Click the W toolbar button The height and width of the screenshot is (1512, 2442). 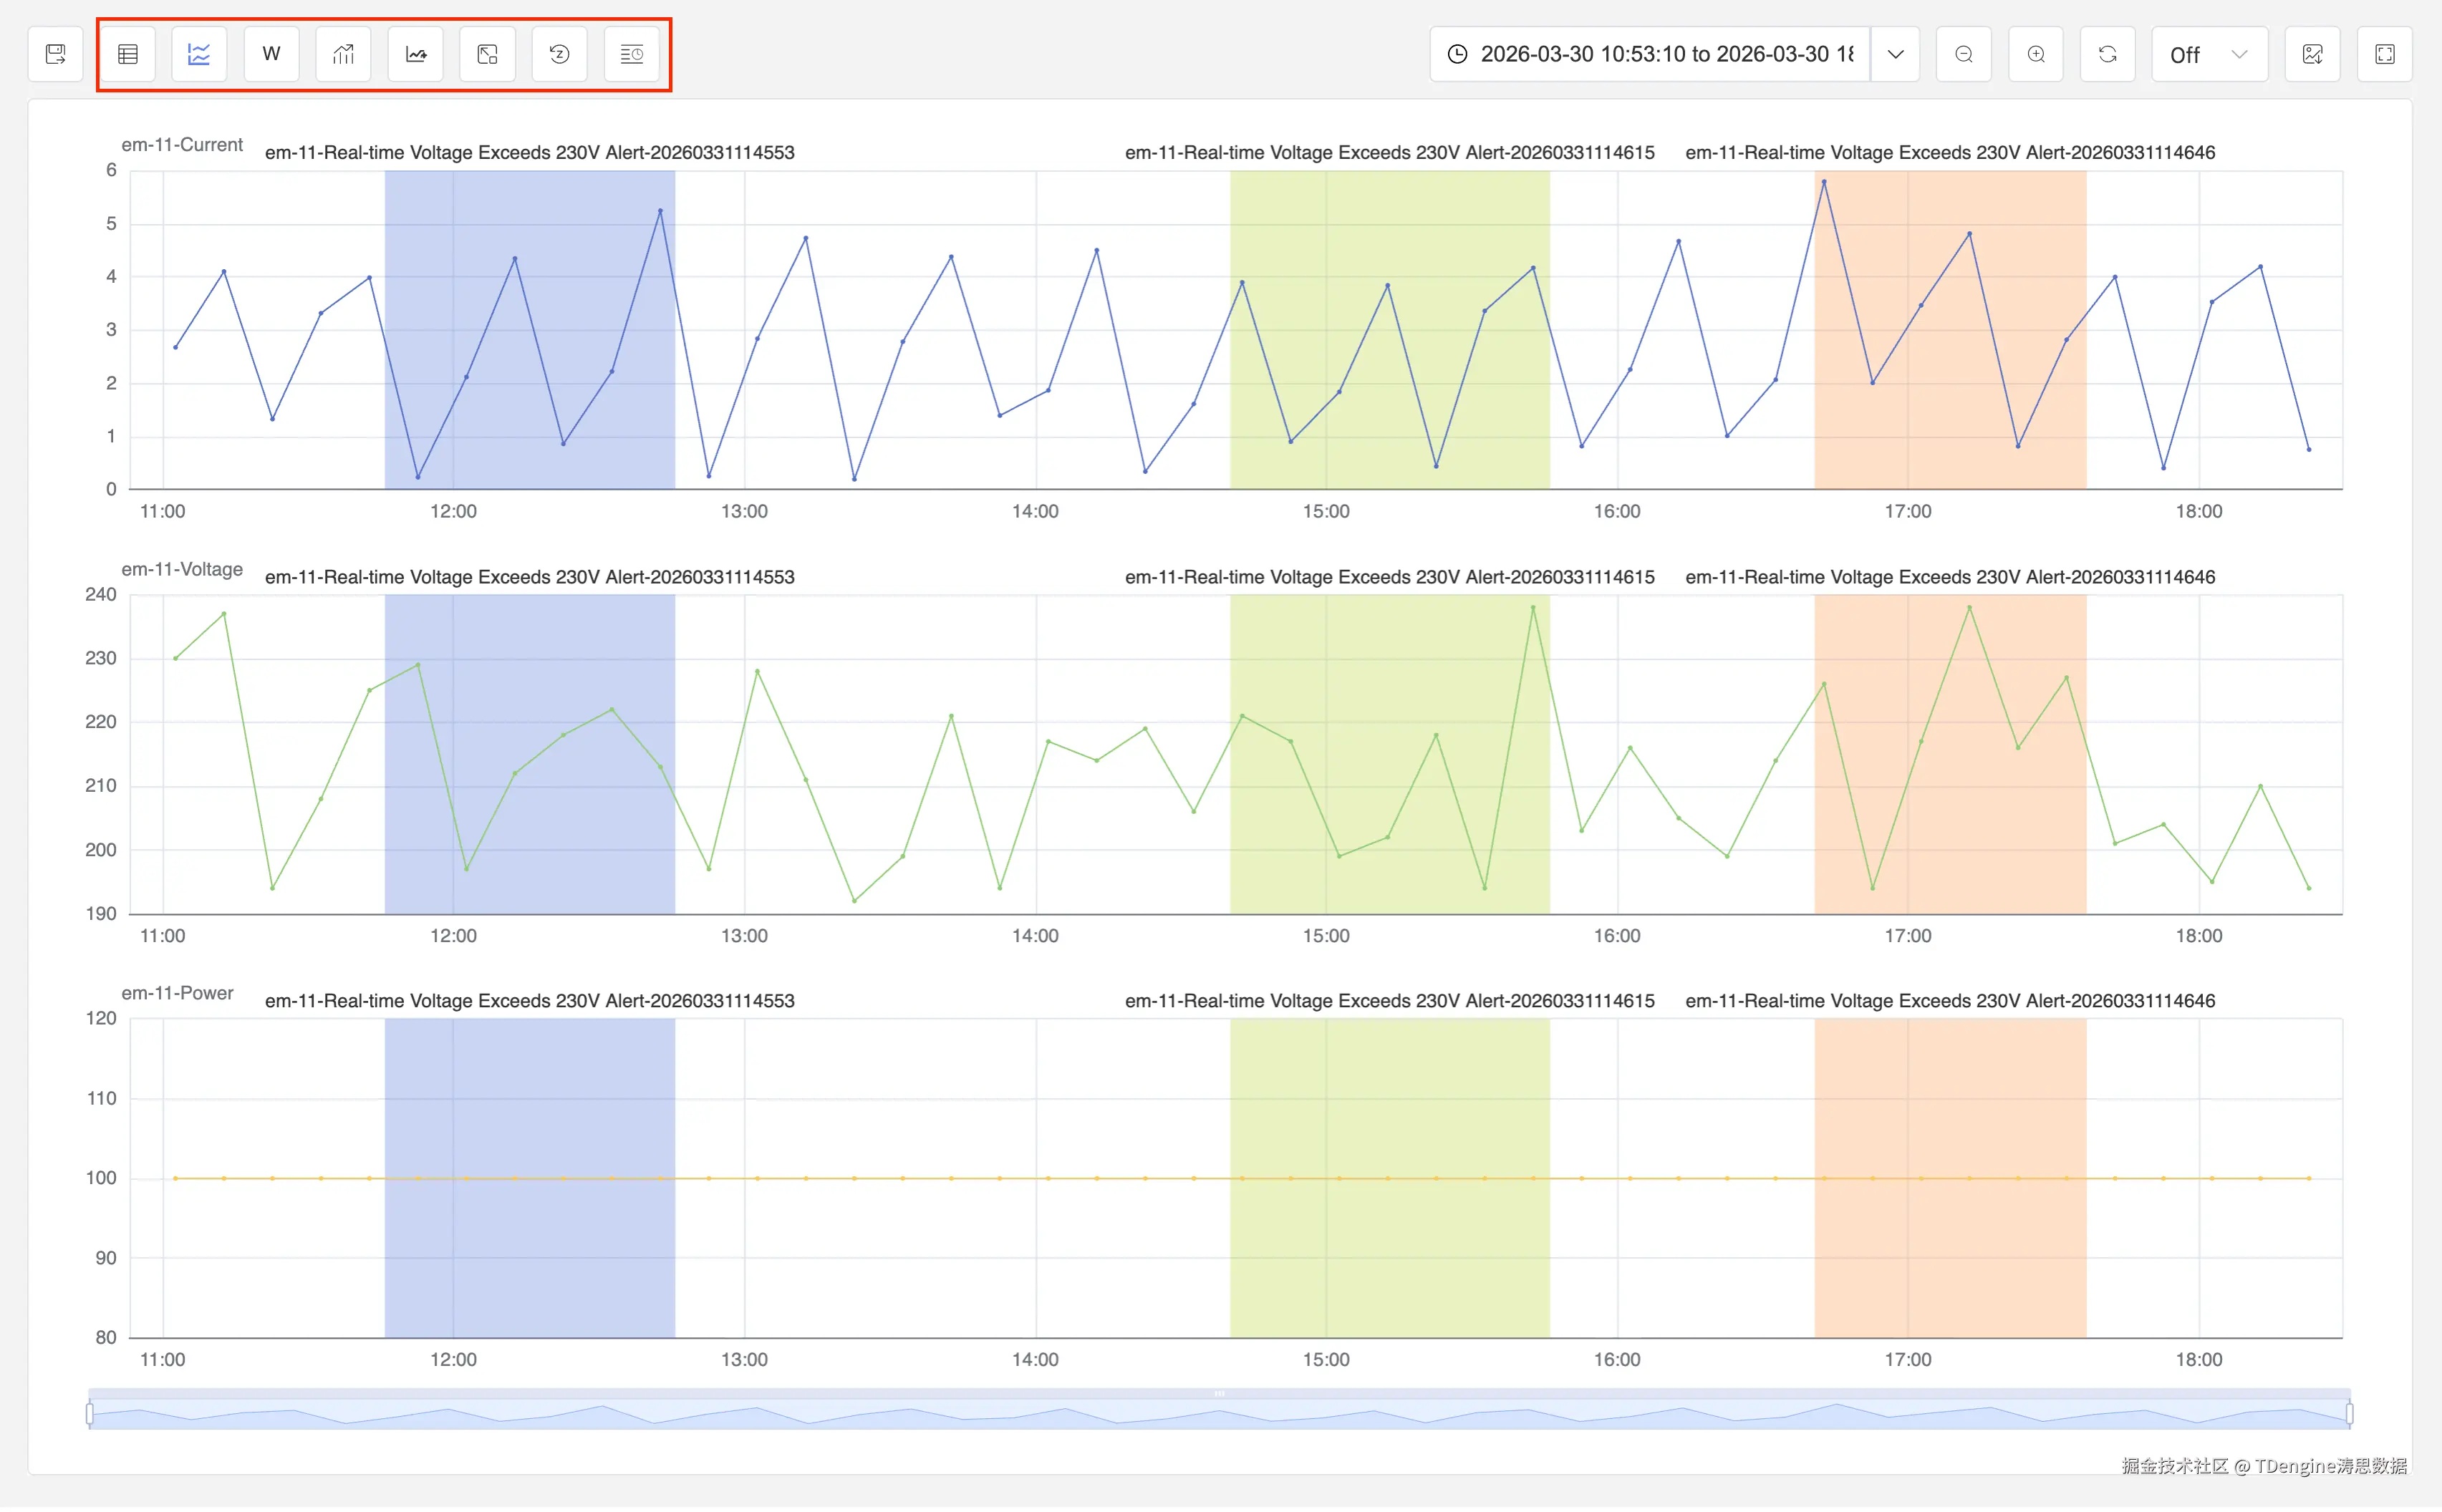271,54
